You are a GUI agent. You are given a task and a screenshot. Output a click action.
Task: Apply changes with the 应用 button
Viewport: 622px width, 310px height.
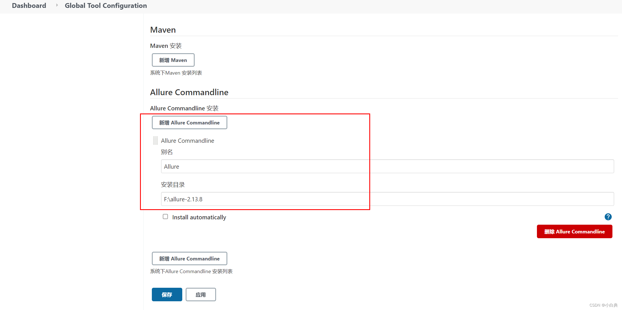201,295
